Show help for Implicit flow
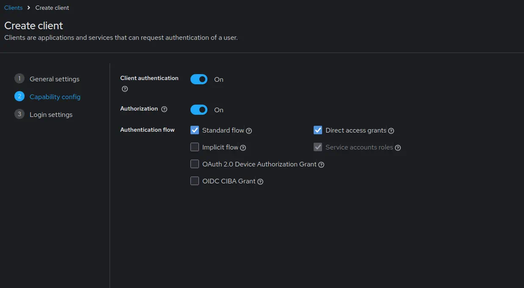 tap(243, 148)
